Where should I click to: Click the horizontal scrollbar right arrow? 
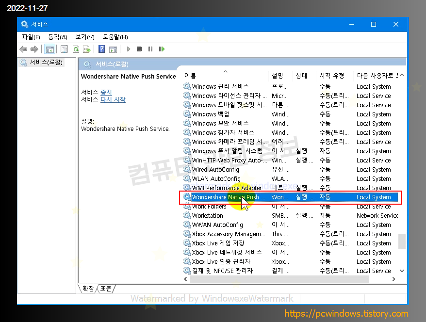394,279
